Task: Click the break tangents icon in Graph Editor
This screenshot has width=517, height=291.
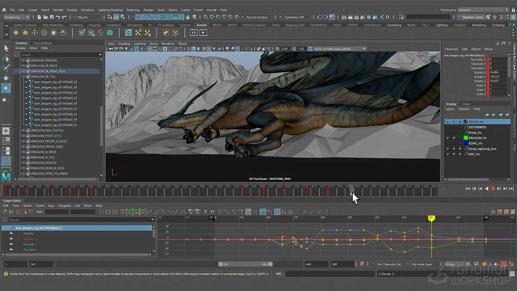Action: 205,211
